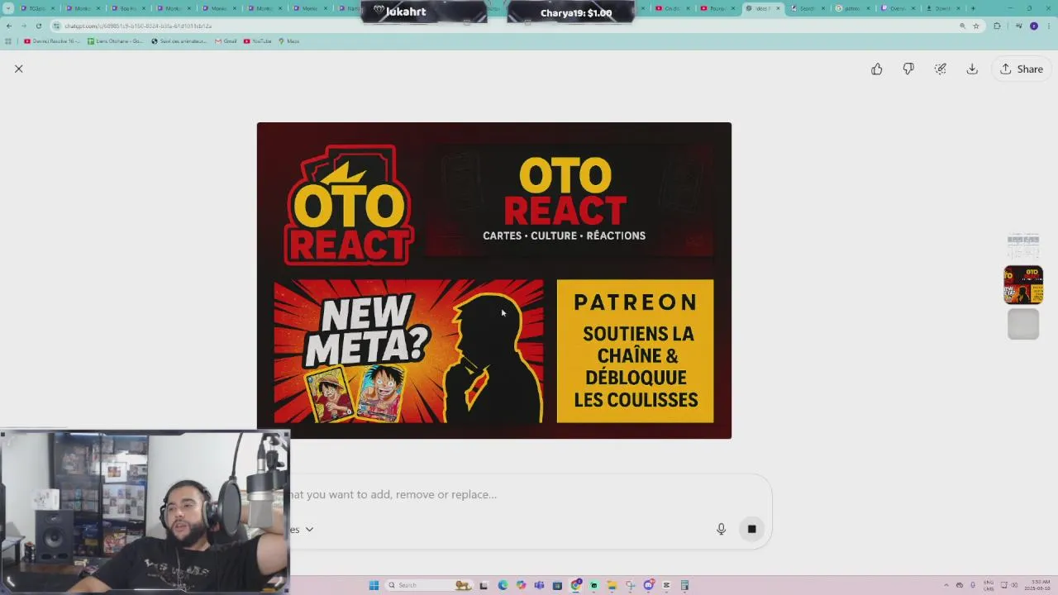Select the blank gray loading thumbnail
The image size is (1058, 595).
tap(1023, 324)
